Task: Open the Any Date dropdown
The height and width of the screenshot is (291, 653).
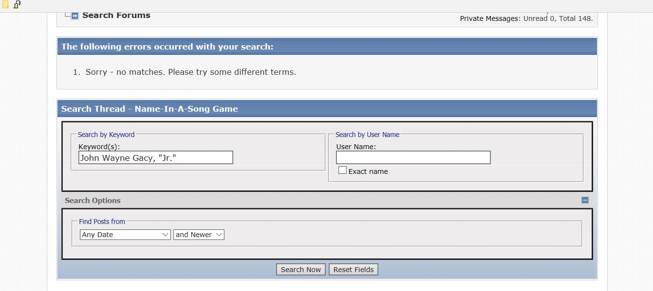Action: (x=125, y=235)
